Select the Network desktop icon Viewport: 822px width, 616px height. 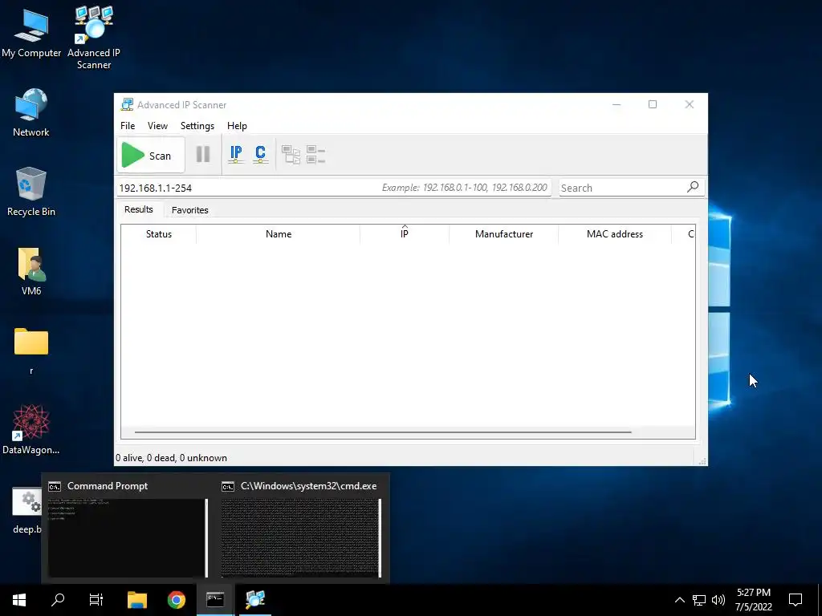tap(31, 112)
